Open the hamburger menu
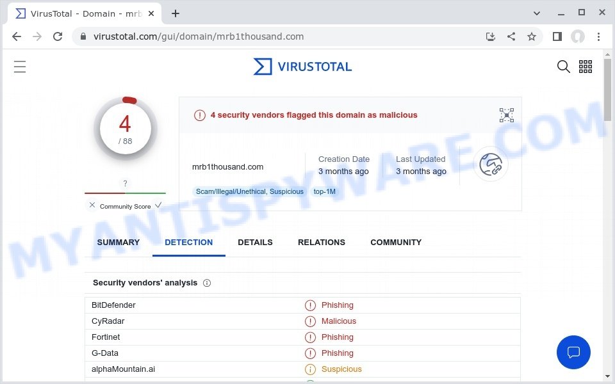The height and width of the screenshot is (384, 615). tap(20, 67)
